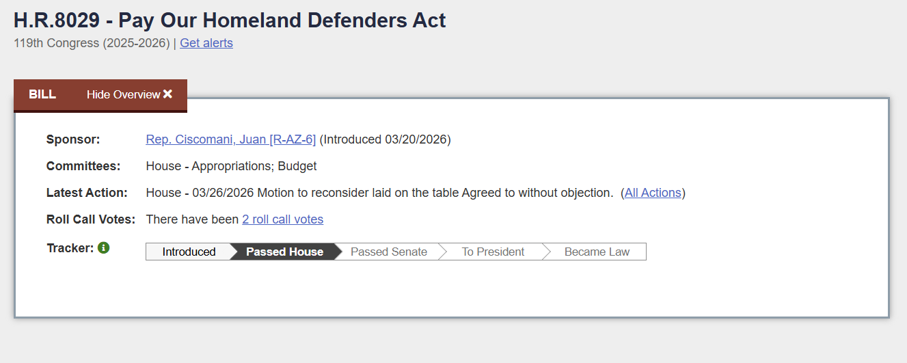Click the Latest Action: field label
Viewport: 907px width, 363px height.
(x=87, y=193)
